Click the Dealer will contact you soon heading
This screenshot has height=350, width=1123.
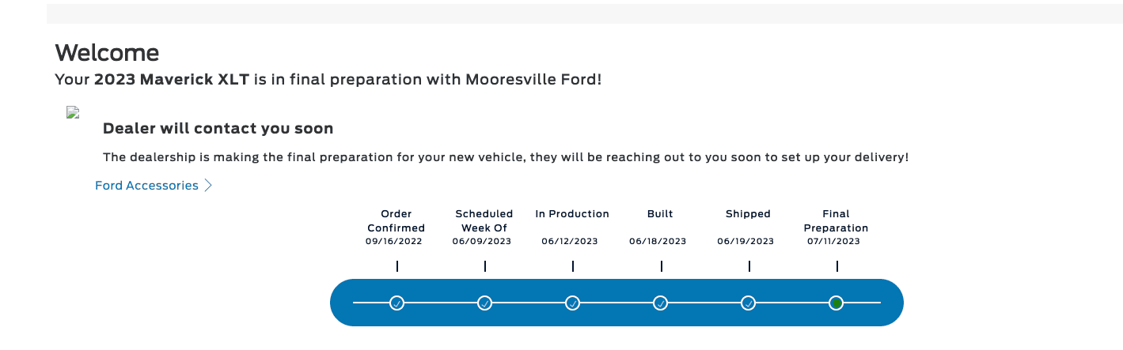(x=218, y=128)
